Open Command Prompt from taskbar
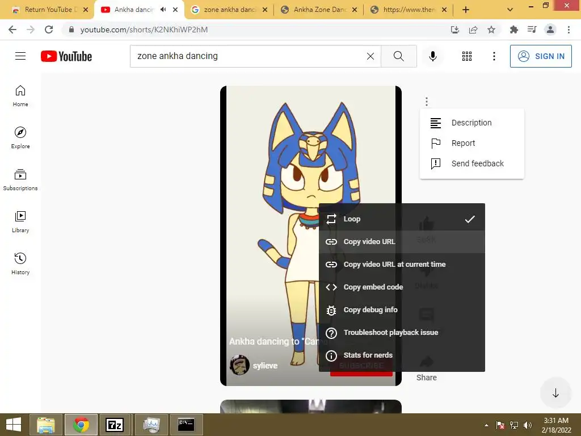This screenshot has width=581, height=436. (186, 425)
